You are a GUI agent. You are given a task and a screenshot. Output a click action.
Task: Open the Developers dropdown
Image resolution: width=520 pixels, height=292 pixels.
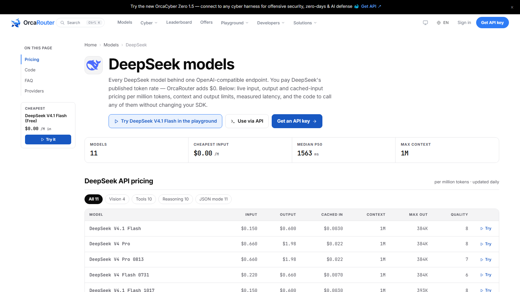pos(271,23)
